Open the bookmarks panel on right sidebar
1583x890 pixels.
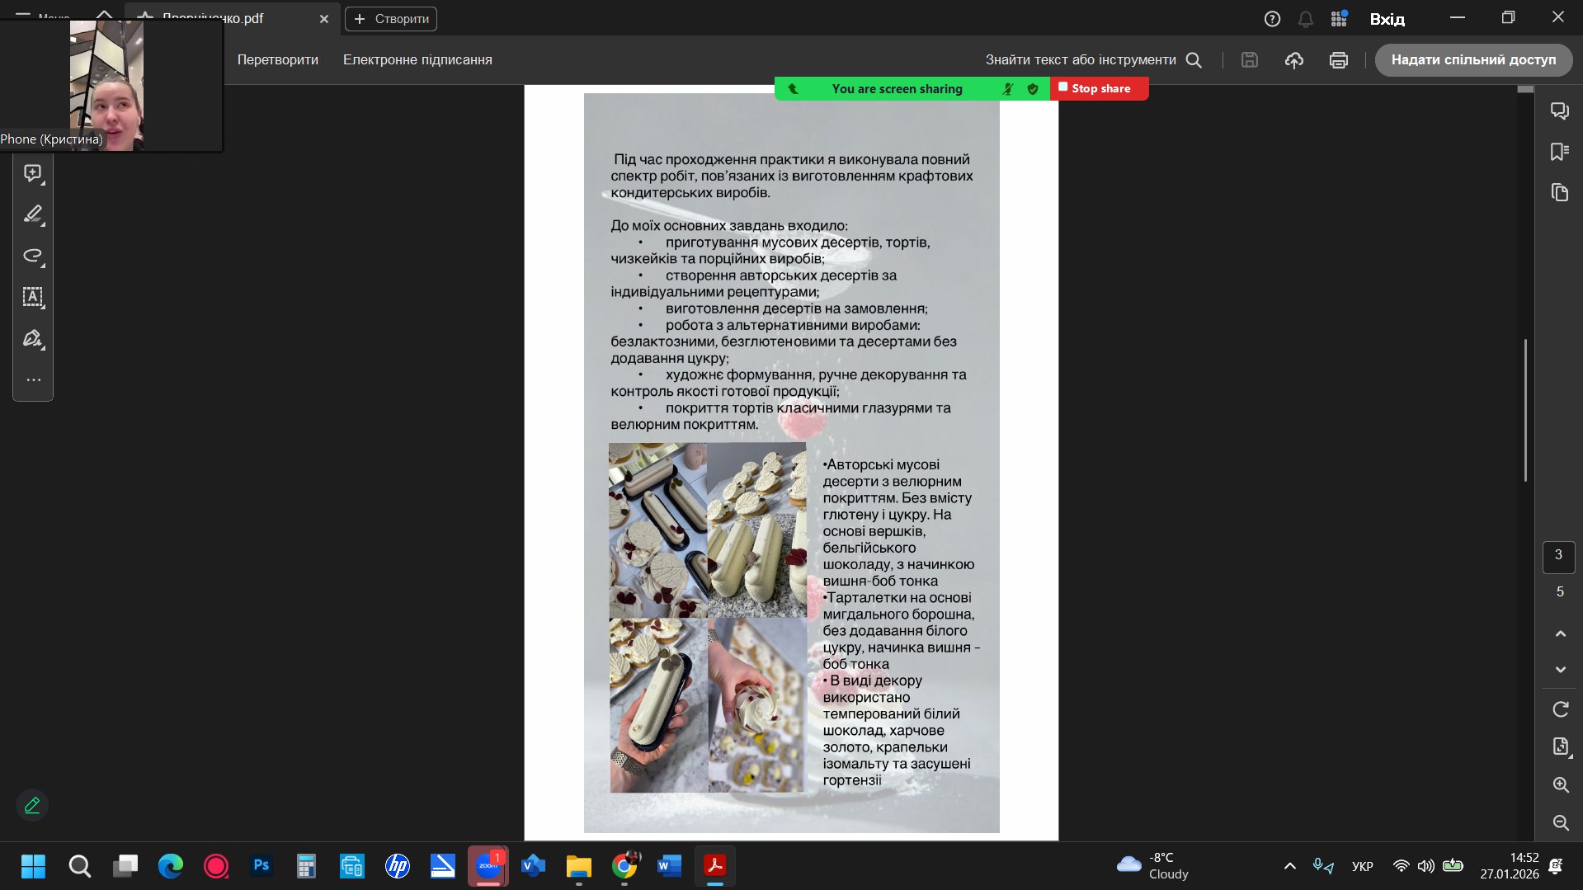[1559, 152]
